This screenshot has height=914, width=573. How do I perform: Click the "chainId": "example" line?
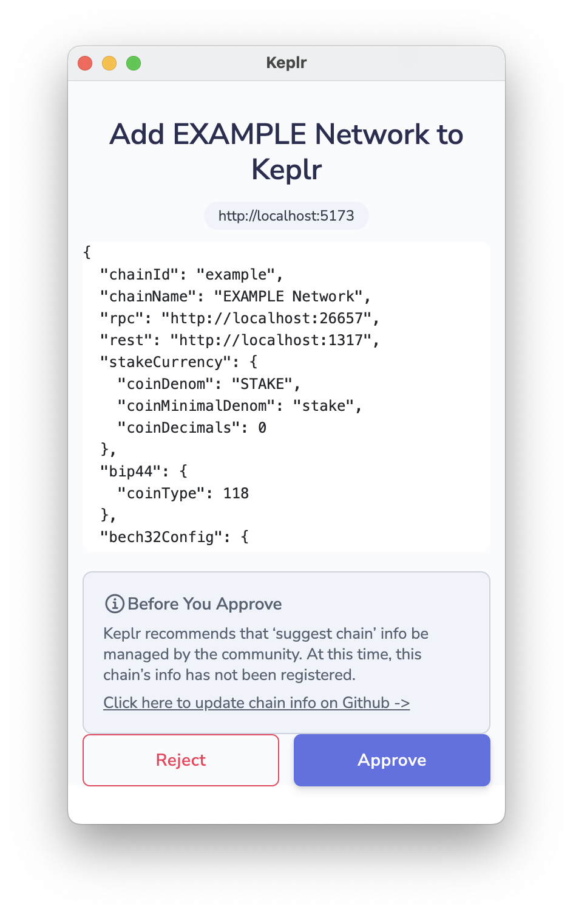192,275
